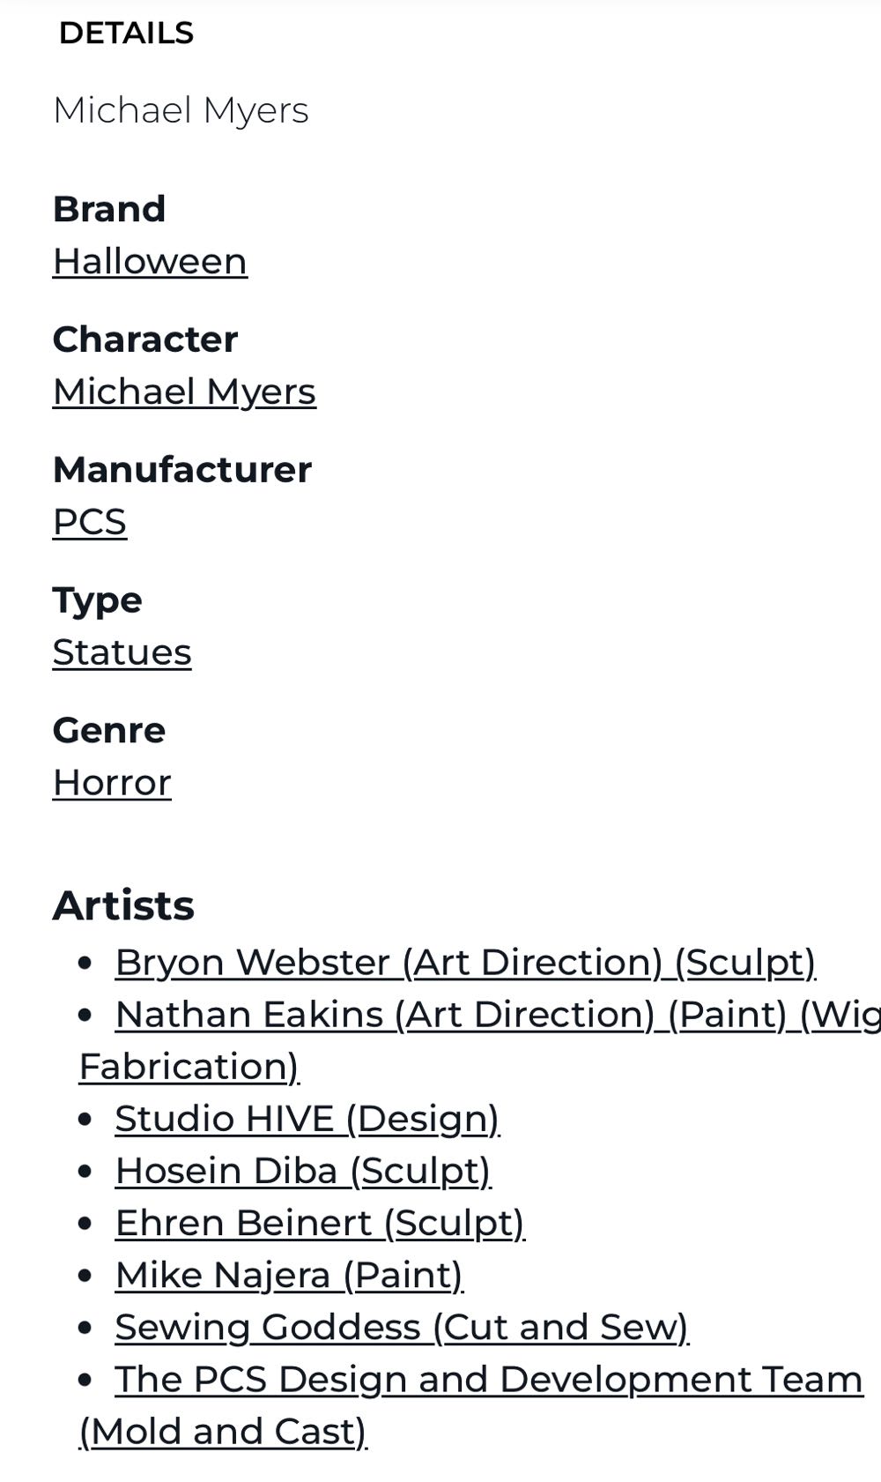Click Mike Najera (Paint) link
Viewport: 881px width, 1482px height.
tap(289, 1276)
